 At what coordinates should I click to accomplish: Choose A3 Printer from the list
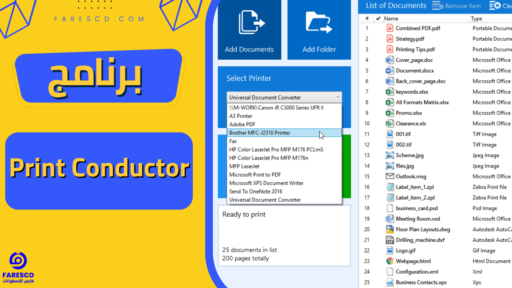(284, 116)
